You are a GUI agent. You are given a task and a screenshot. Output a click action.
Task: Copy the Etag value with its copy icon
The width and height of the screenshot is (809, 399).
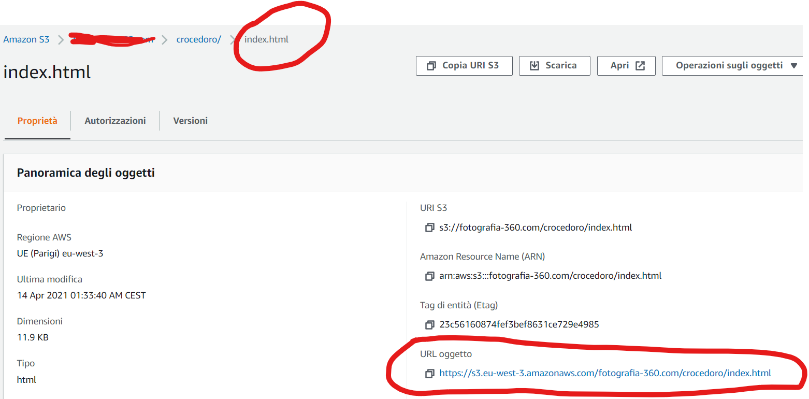(429, 325)
